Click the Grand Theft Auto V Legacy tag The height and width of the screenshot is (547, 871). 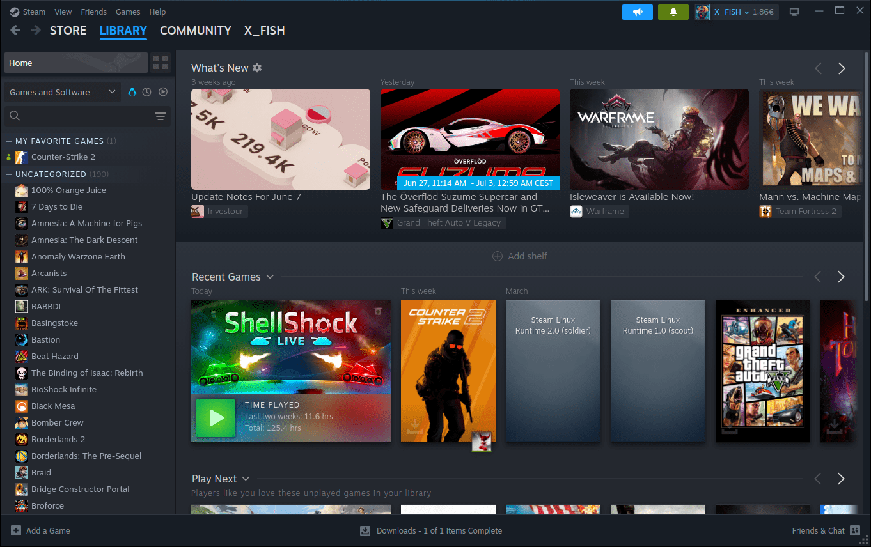(x=443, y=223)
